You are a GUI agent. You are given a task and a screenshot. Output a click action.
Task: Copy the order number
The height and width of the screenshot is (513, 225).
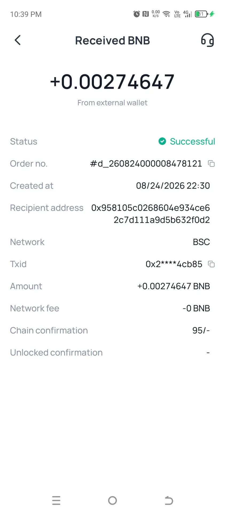tap(211, 164)
